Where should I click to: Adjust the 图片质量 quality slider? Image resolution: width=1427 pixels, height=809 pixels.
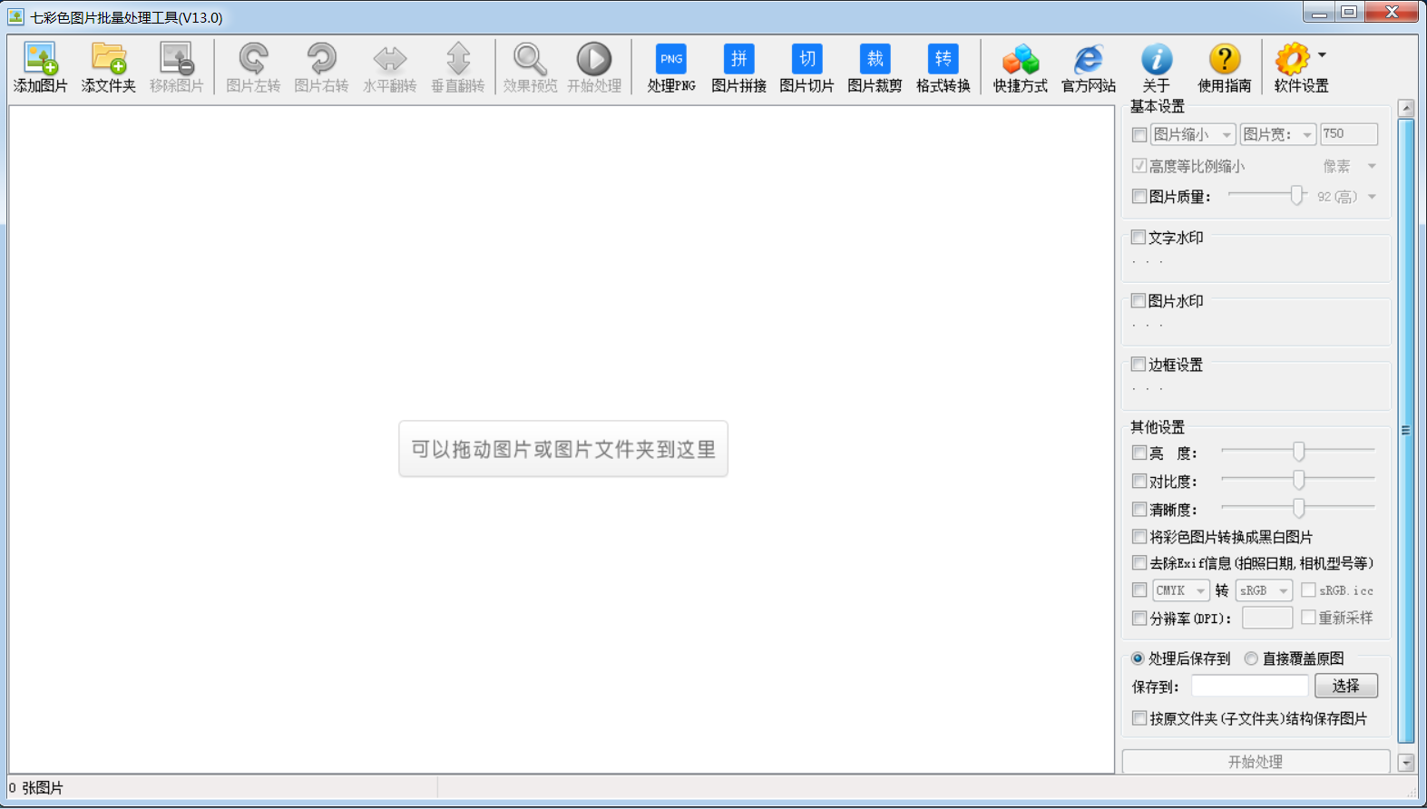[x=1298, y=195]
